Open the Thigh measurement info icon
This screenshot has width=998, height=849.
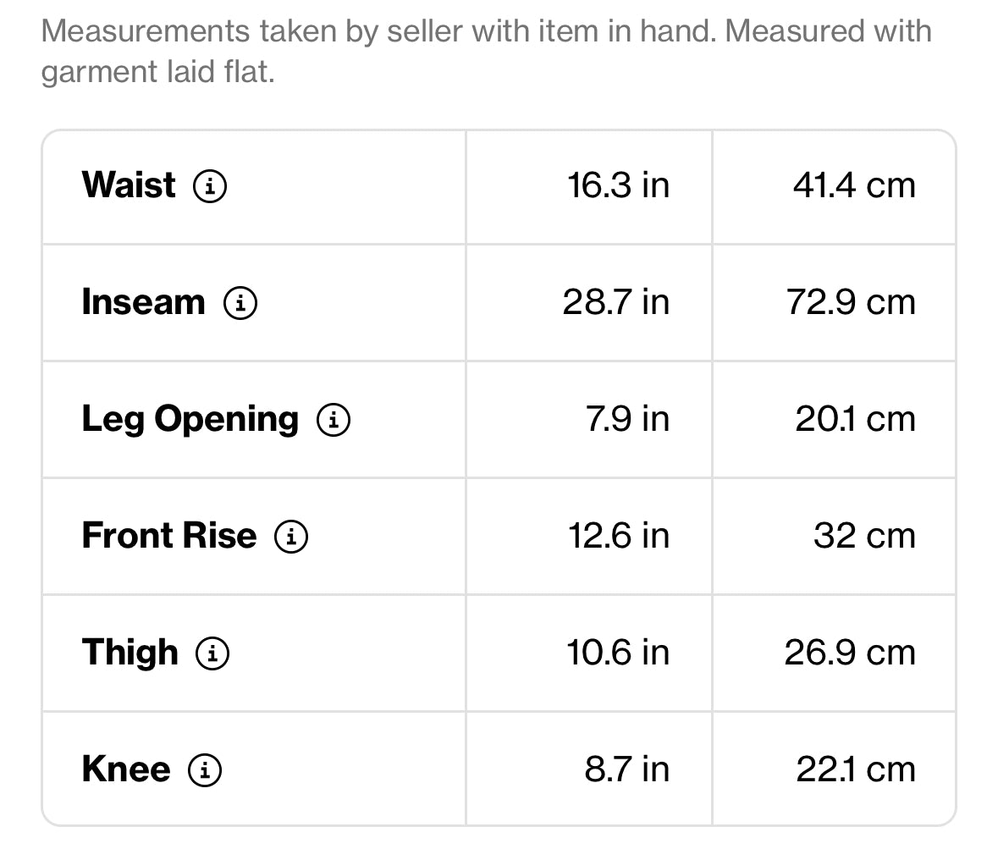click(x=212, y=653)
